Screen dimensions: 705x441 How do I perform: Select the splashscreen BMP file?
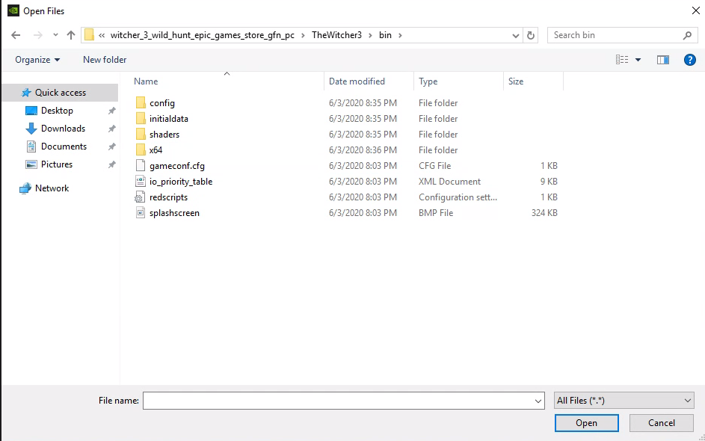174,213
